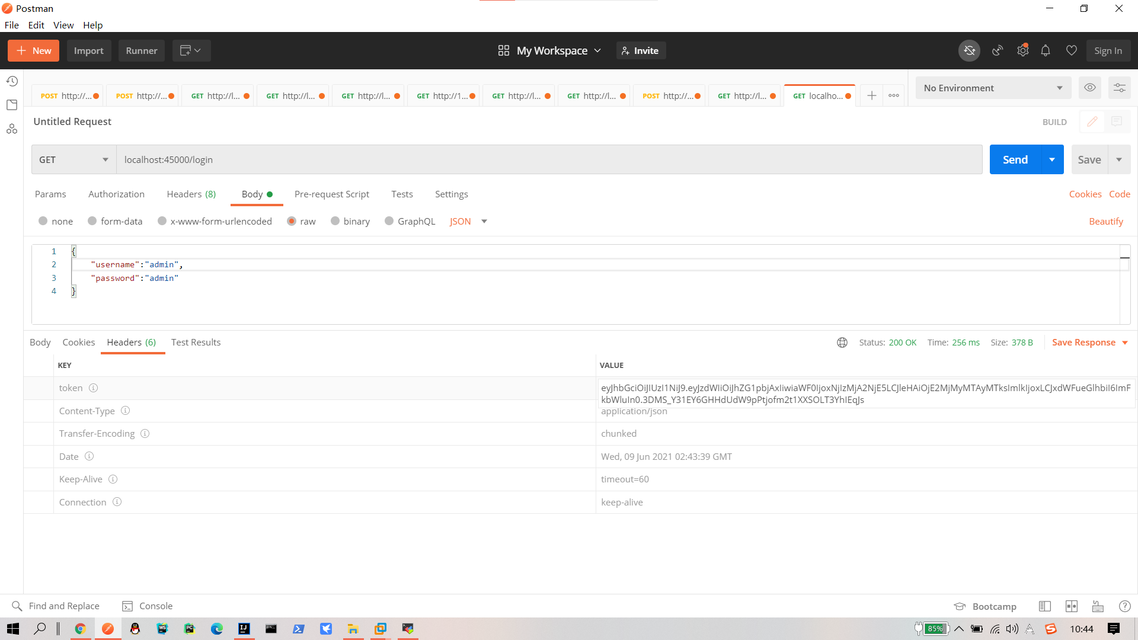Click the request URL input field
The height and width of the screenshot is (640, 1138).
coord(548,160)
